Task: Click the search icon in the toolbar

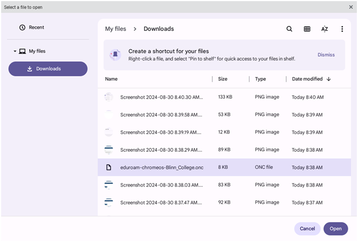Action: (x=289, y=29)
